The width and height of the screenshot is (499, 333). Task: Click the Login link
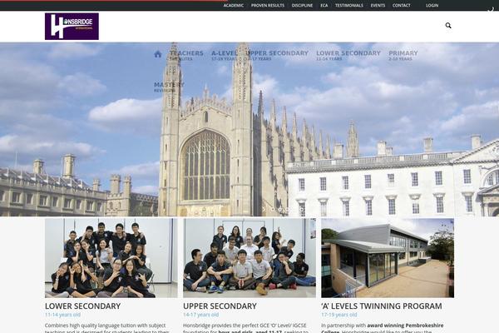pos(432,6)
